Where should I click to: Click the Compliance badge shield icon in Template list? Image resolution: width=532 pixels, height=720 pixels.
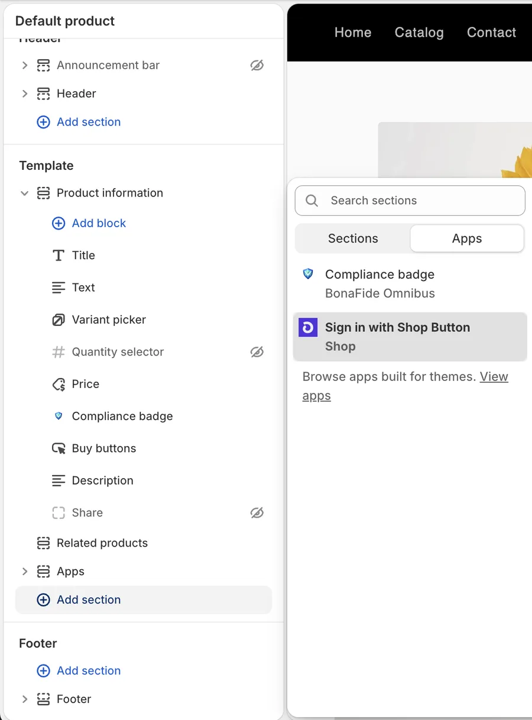pos(59,416)
